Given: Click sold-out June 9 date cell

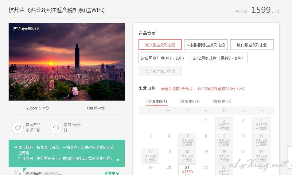Looking at the screenshot, I should pos(224,140).
